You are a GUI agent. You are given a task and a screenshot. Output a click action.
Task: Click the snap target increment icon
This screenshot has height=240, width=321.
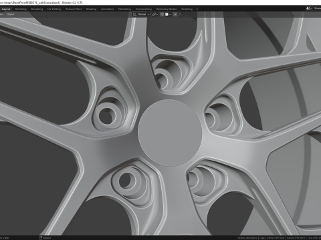coord(167,15)
